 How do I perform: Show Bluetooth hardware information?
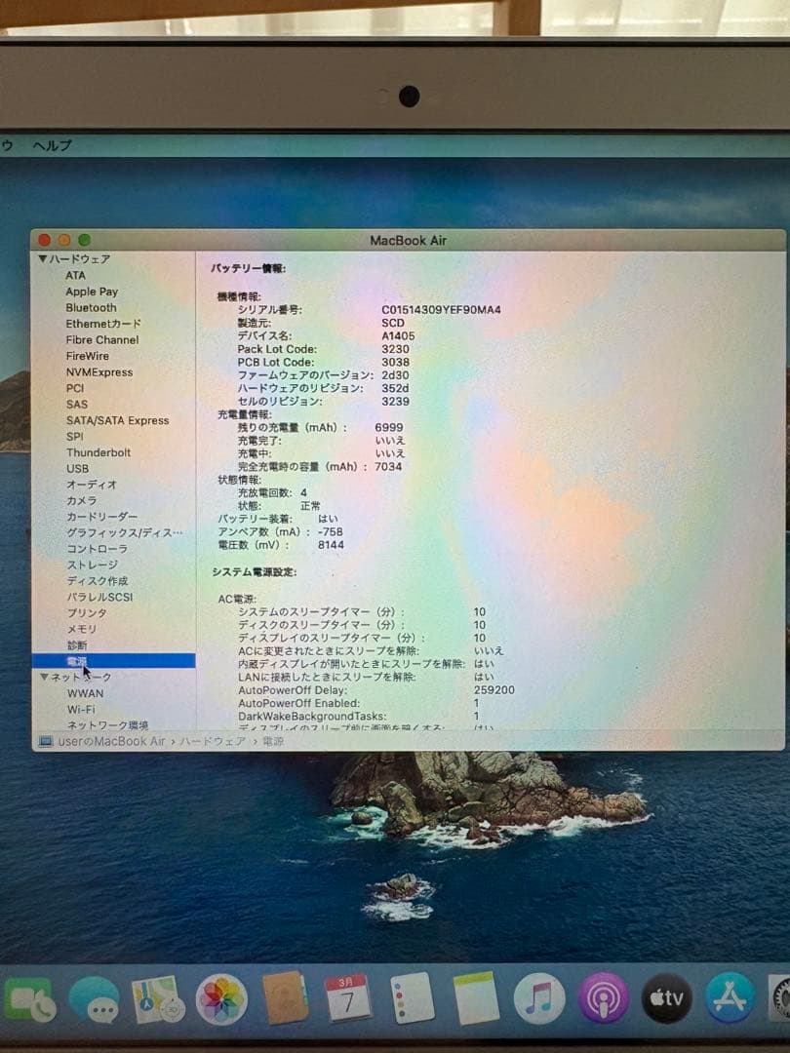click(x=91, y=307)
